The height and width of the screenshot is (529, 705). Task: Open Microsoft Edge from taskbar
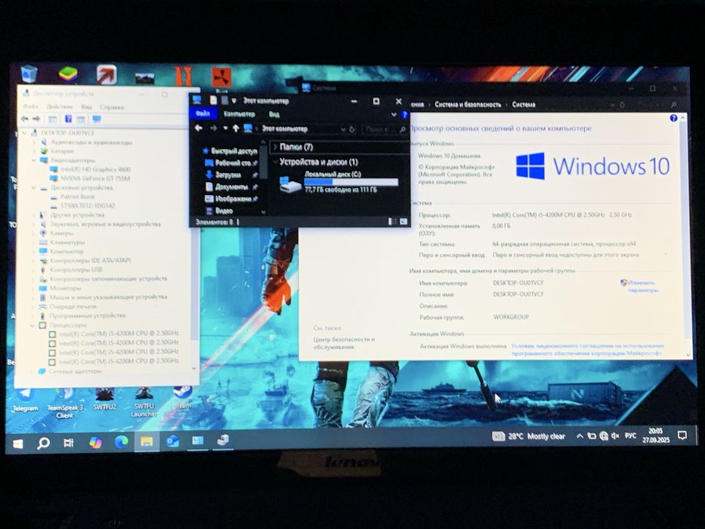[122, 442]
